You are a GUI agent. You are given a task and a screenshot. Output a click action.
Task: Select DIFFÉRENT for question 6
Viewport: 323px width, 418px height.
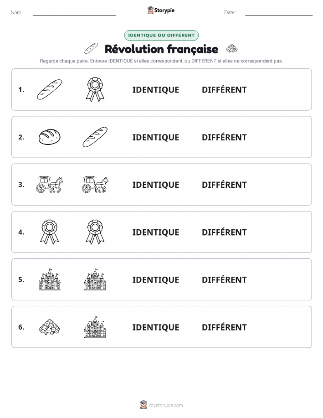[224, 327]
